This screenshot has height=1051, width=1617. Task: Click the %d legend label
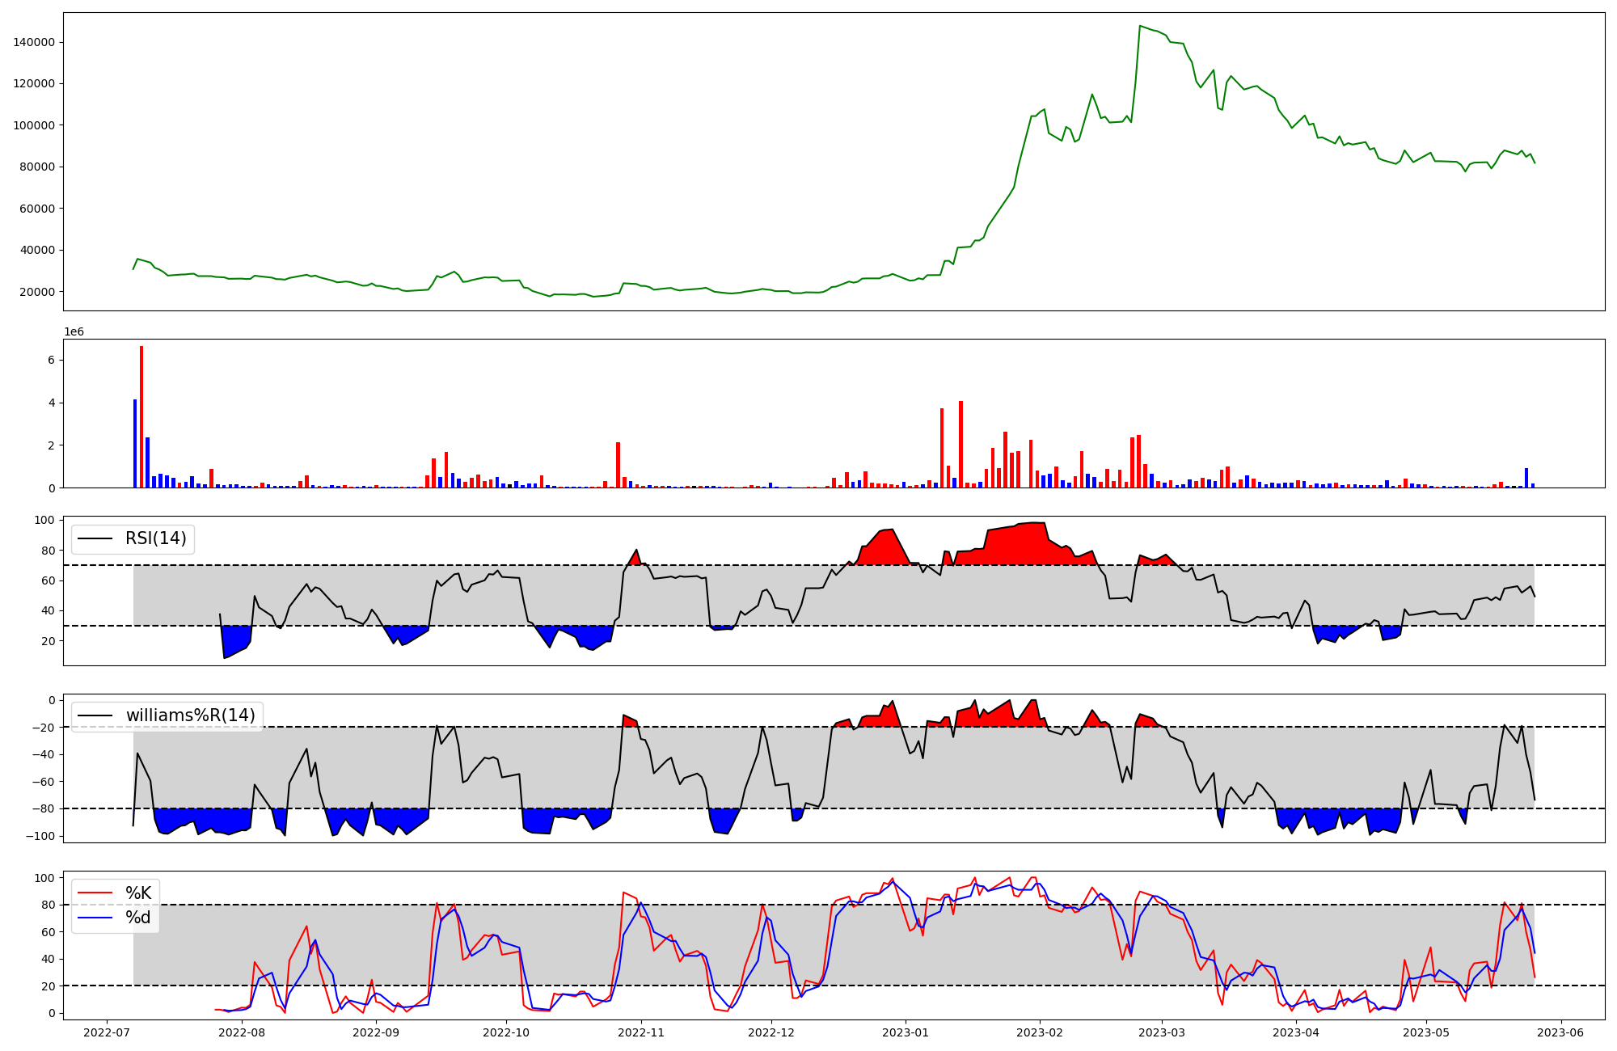tap(138, 918)
